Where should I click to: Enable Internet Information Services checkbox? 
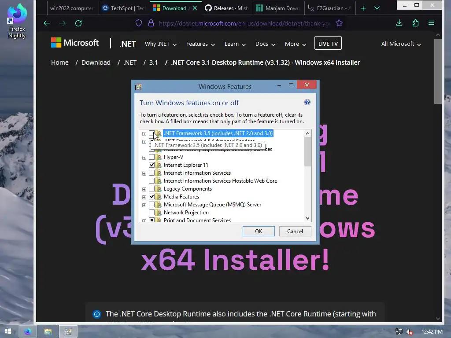[152, 173]
